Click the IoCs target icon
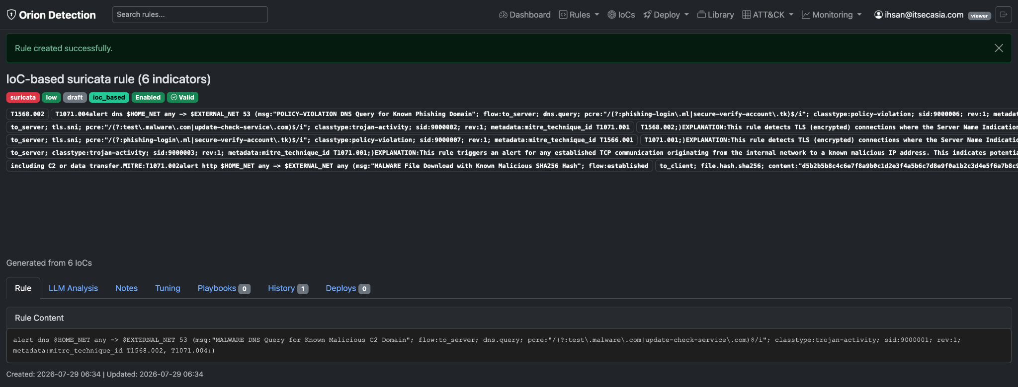This screenshot has height=387, width=1018. click(612, 15)
